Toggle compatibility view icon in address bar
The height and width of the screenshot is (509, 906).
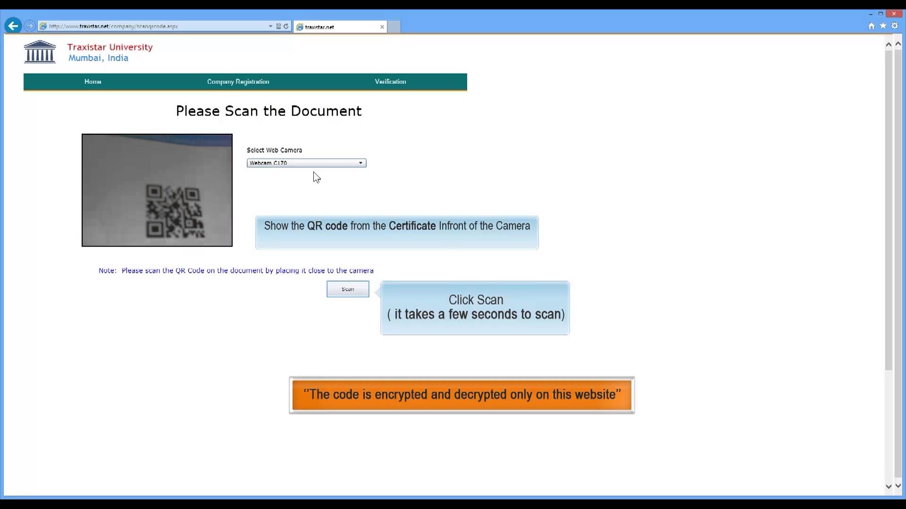pyautogui.click(x=278, y=26)
